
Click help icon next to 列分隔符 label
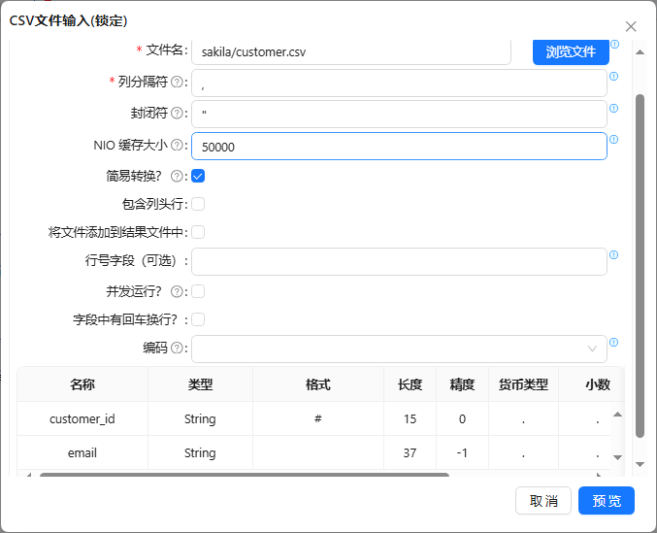point(177,83)
